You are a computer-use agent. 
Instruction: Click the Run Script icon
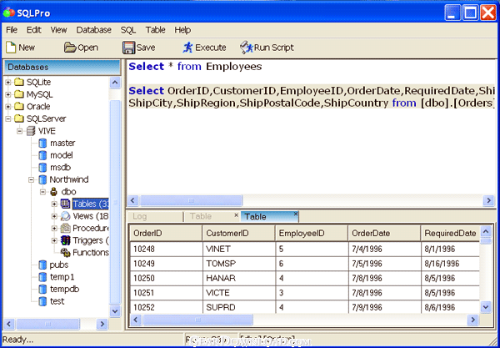click(x=246, y=48)
